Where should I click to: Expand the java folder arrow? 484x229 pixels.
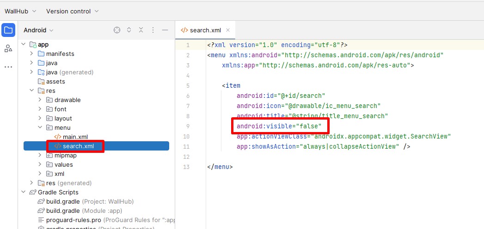31,63
